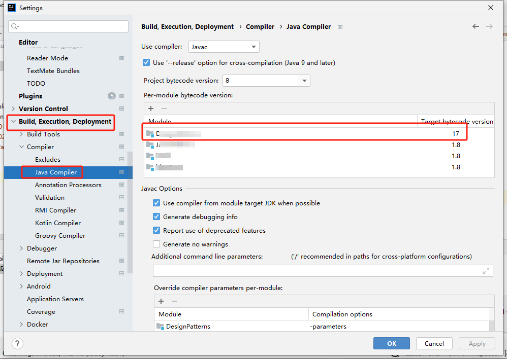
Task: Click the project icon next to Coverage
Action: pos(121,311)
